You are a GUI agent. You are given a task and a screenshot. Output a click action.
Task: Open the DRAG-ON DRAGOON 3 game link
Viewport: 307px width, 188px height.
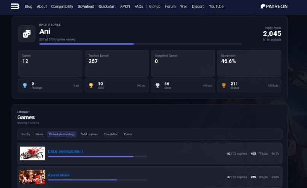66,152
